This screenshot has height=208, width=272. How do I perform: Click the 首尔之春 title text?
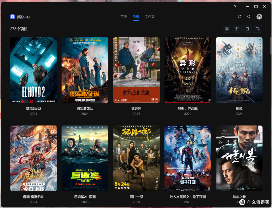pos(239,197)
